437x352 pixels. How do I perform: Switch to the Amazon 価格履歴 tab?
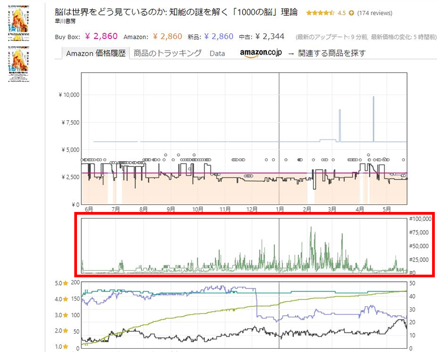[x=96, y=53]
